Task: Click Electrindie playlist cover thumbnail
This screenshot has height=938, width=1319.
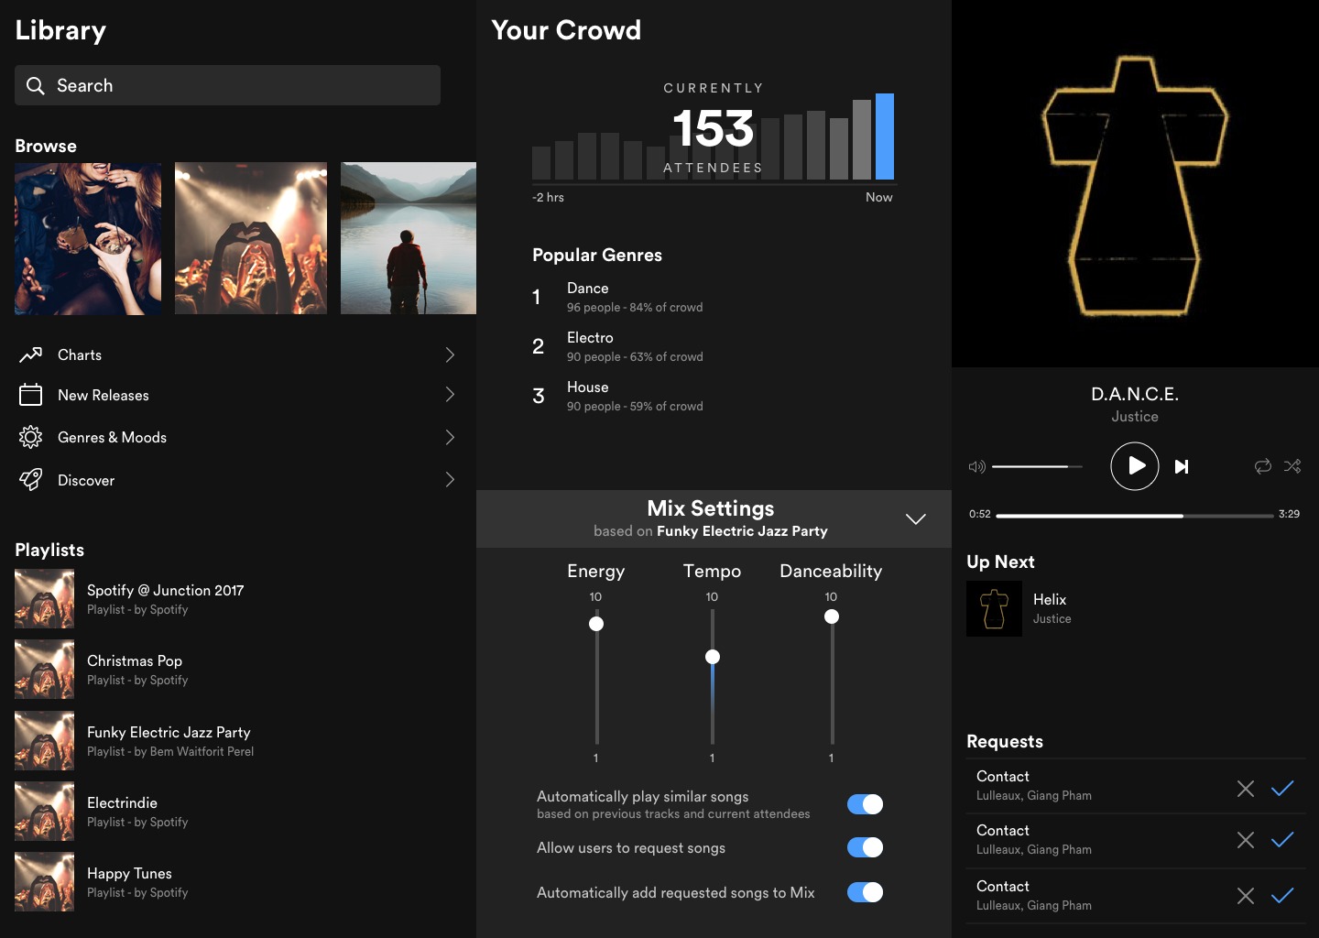Action: [44, 812]
